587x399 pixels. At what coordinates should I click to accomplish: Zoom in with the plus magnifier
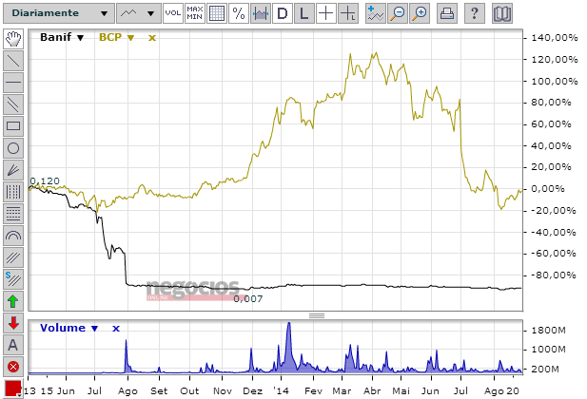point(420,13)
